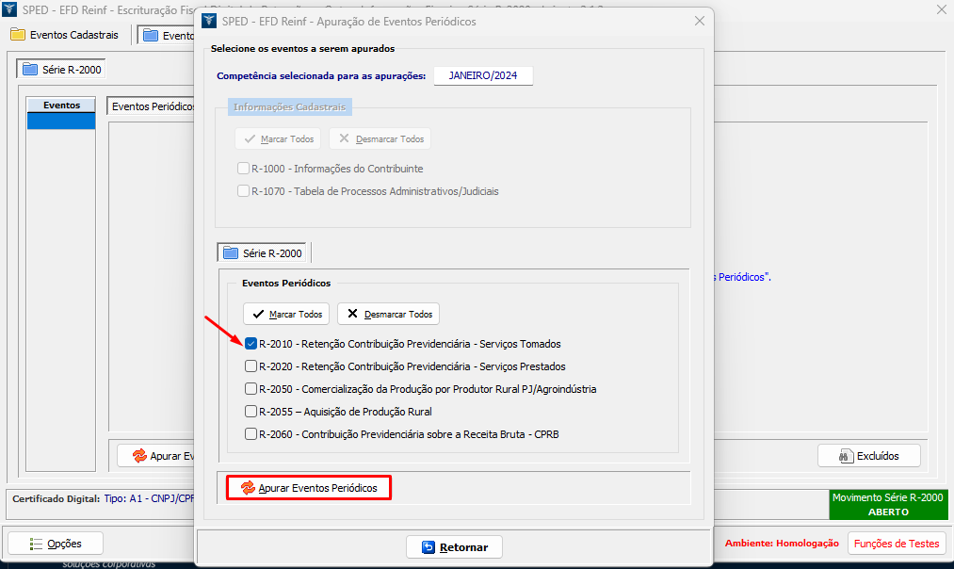Screen dimensions: 954x569
Task: Tick the R-2055 Aquisição de Produção Rural box
Action: 251,412
